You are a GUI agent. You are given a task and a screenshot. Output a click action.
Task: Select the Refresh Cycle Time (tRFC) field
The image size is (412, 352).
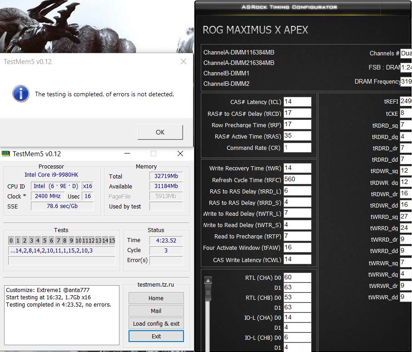(x=298, y=179)
